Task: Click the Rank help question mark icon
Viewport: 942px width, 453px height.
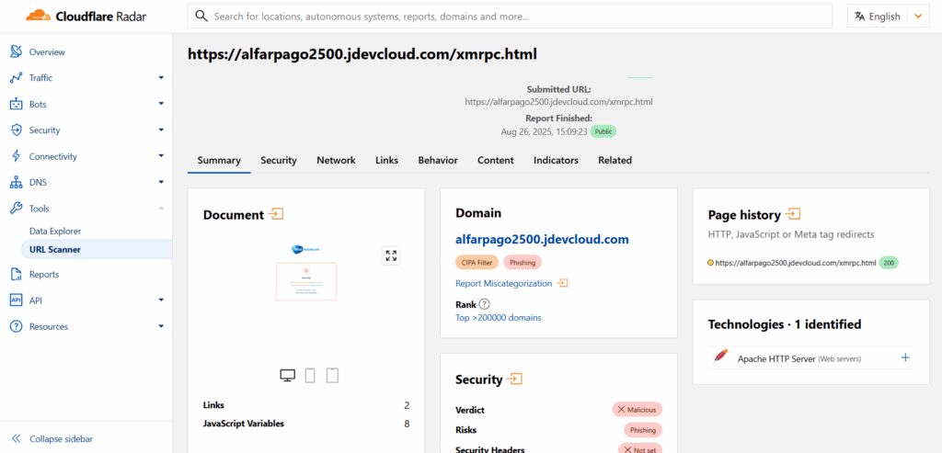Action: tap(485, 304)
